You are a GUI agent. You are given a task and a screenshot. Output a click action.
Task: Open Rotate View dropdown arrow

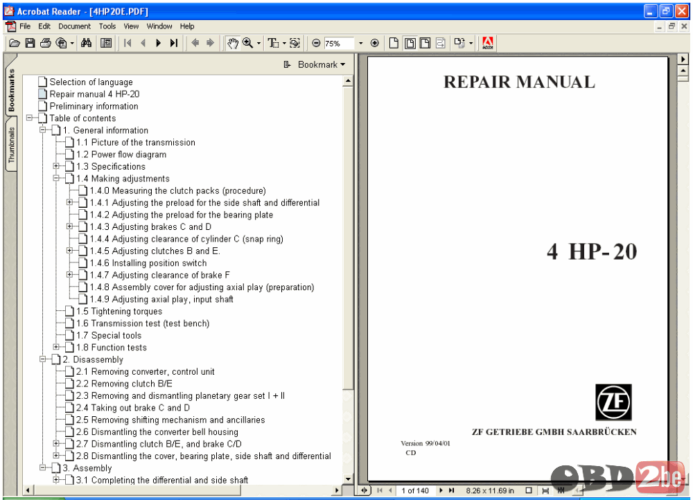click(x=471, y=44)
